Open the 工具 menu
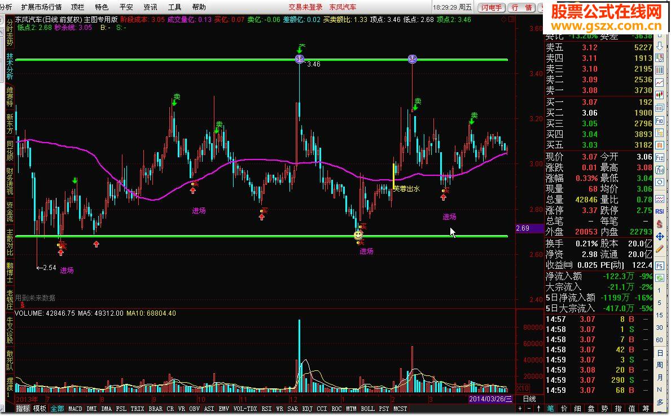The width and height of the screenshot is (671, 416). click(x=174, y=7)
